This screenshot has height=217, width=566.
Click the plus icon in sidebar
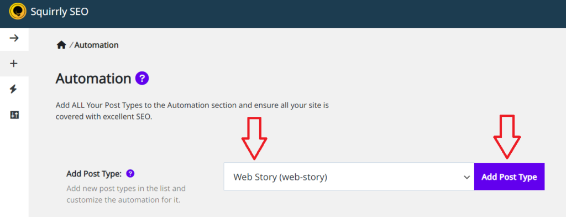14,64
